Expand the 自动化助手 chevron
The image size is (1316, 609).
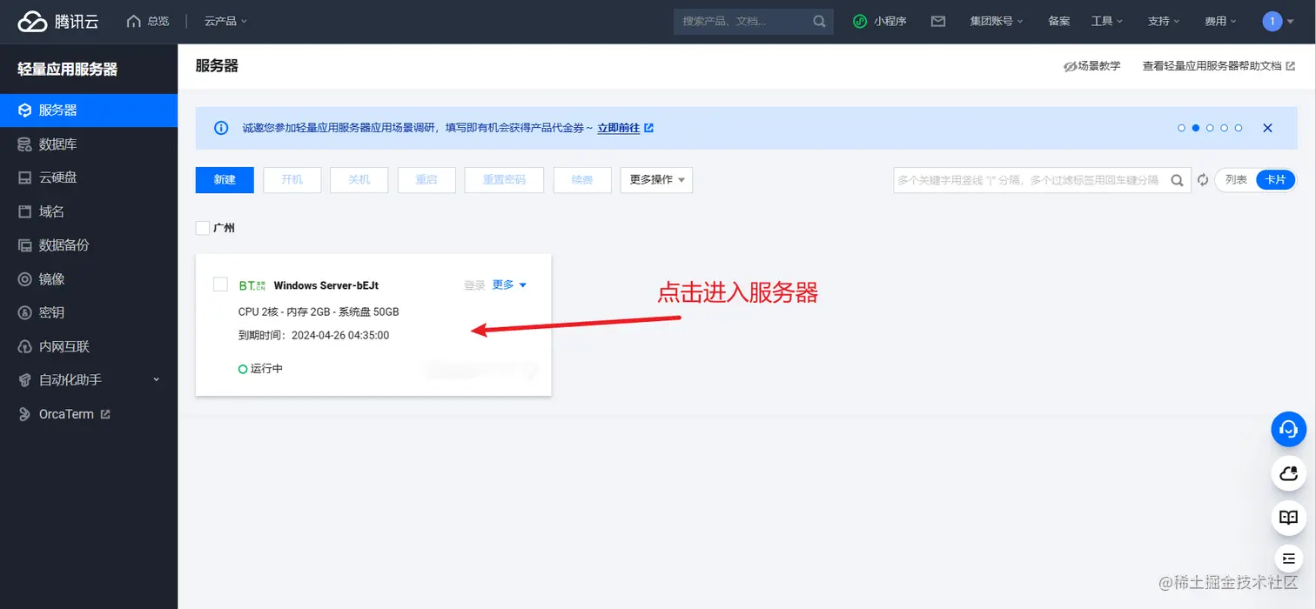coord(157,379)
